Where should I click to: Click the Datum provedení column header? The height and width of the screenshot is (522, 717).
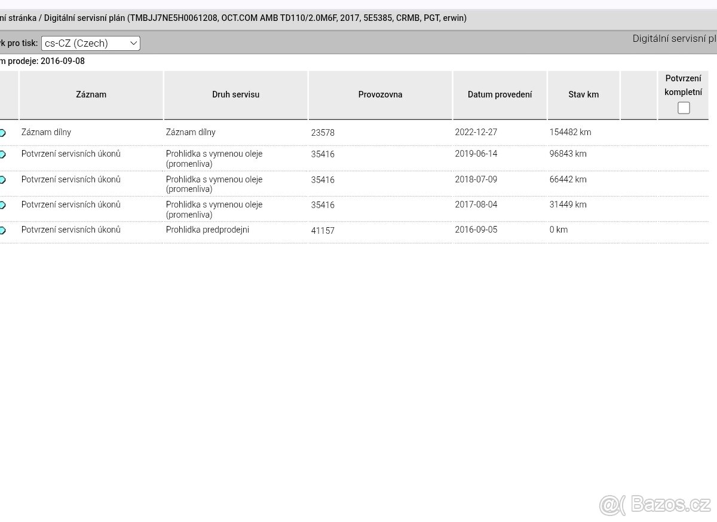[500, 94]
